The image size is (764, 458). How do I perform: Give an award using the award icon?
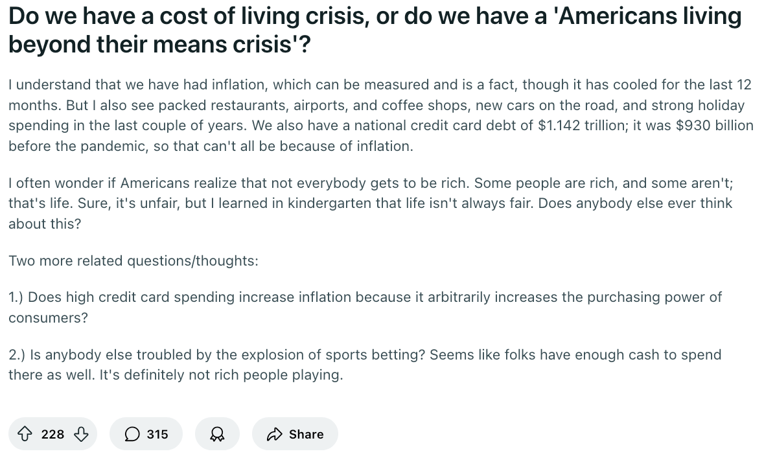click(x=217, y=434)
